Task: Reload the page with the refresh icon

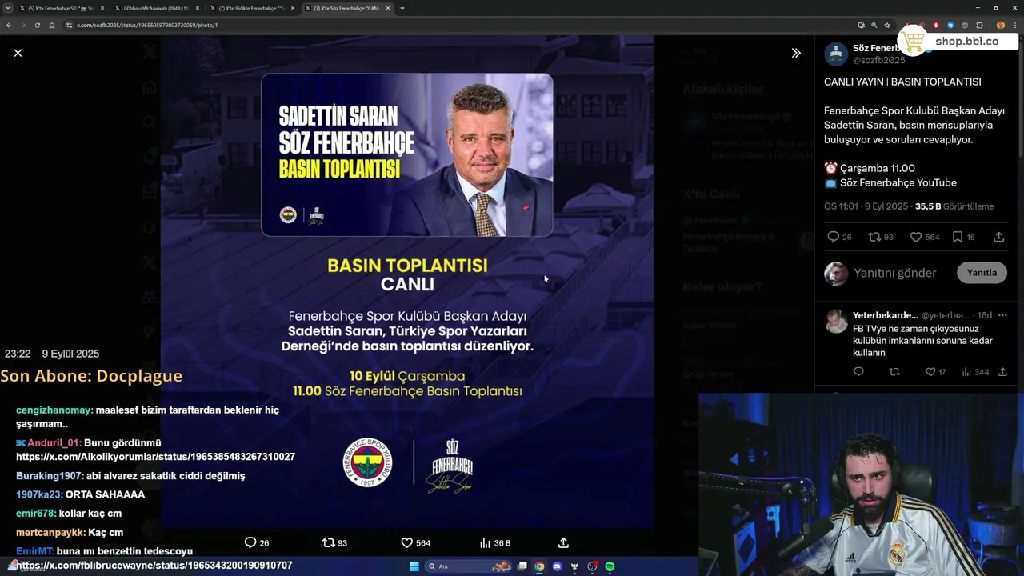Action: pyautogui.click(x=37, y=25)
